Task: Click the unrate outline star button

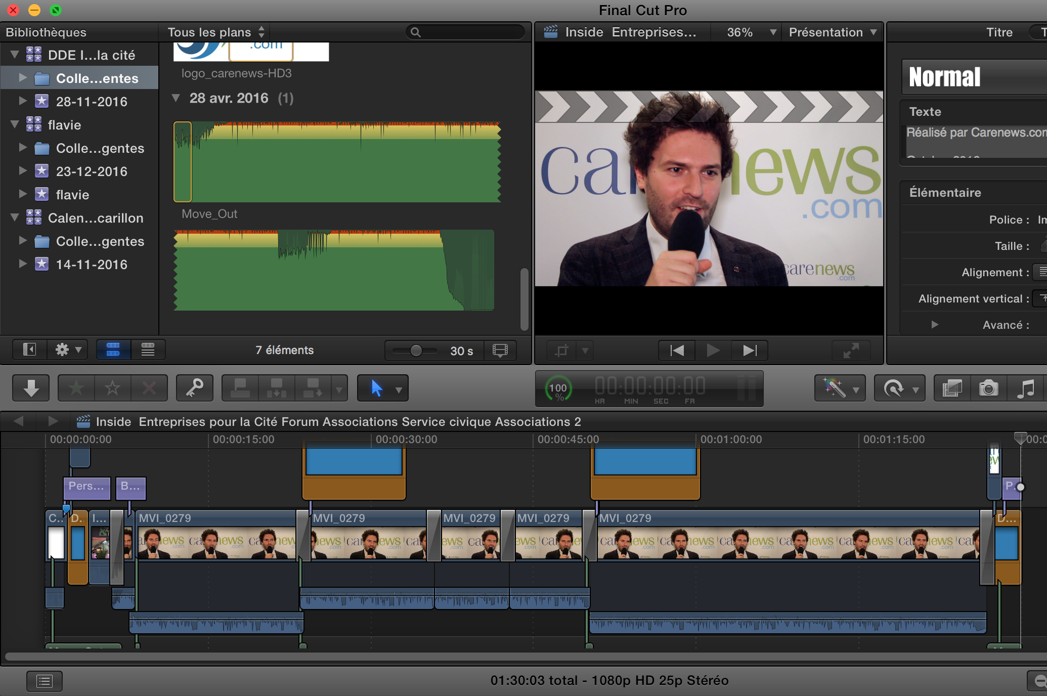Action: click(112, 388)
